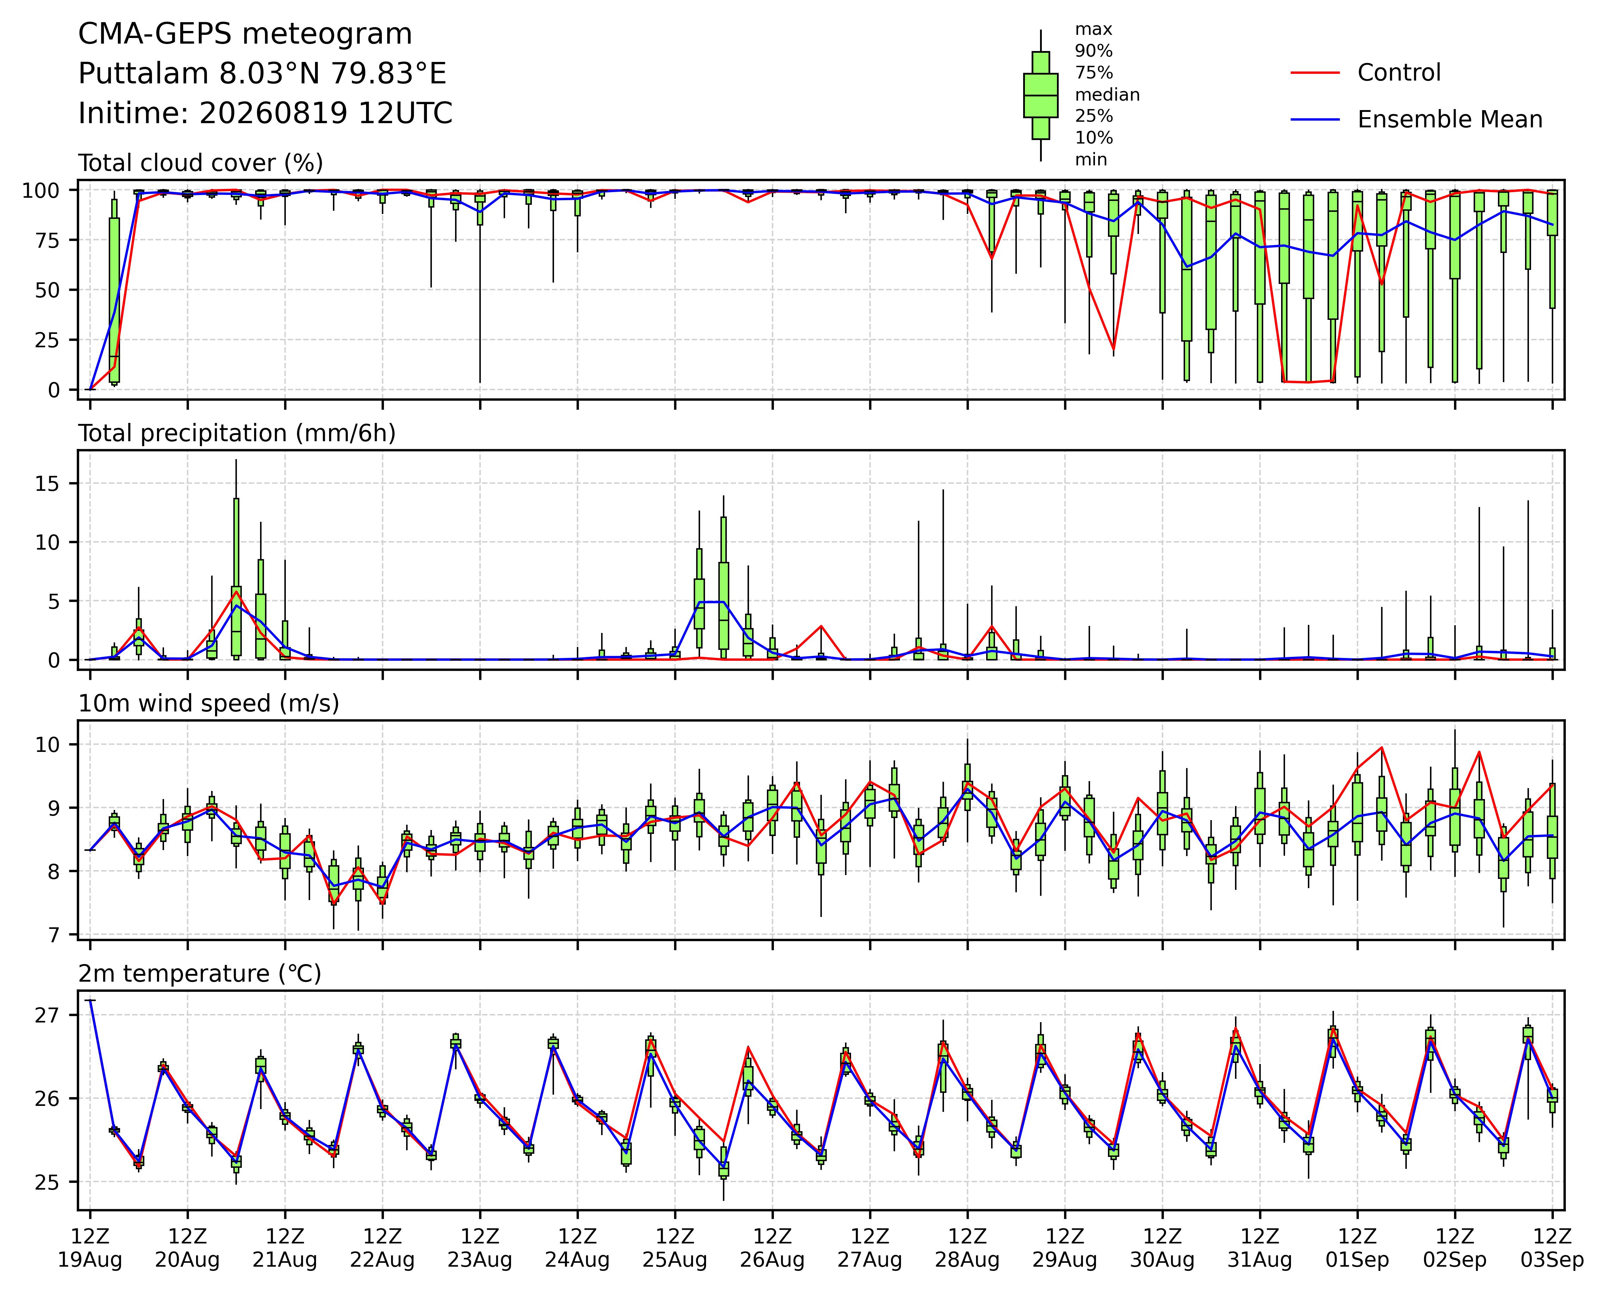Click the Initime 20260819 12UTC text

click(x=265, y=113)
